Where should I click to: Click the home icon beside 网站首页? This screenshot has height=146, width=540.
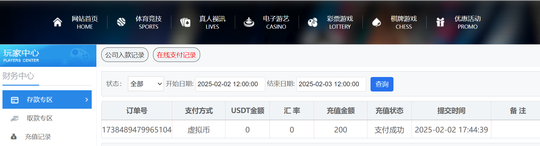coord(57,22)
